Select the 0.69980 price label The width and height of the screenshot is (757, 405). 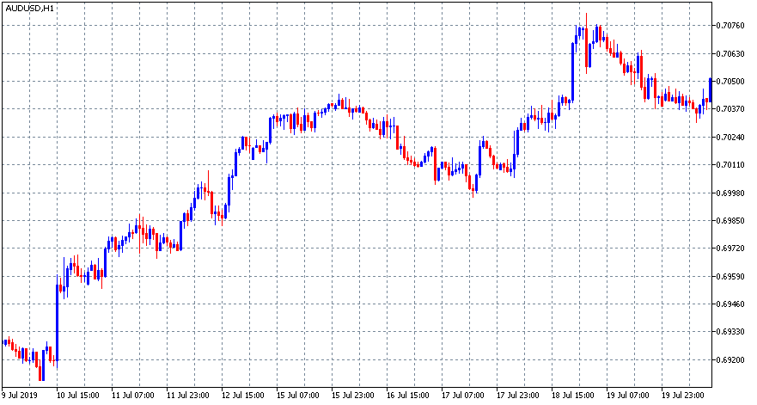(730, 193)
